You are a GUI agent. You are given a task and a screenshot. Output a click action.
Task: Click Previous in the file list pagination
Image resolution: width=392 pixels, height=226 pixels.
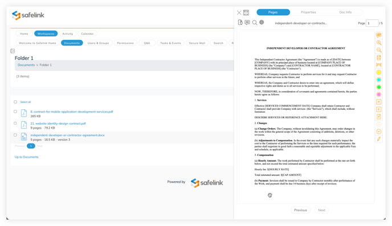coord(20,146)
